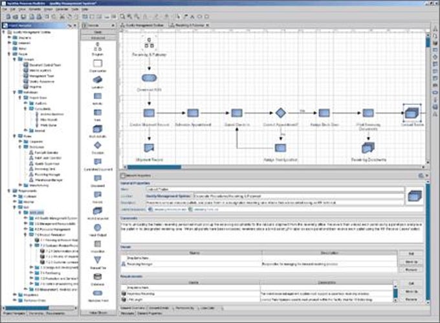Open the Element Properties panel menu arrow
The height and width of the screenshot is (323, 440).
(x=427, y=175)
